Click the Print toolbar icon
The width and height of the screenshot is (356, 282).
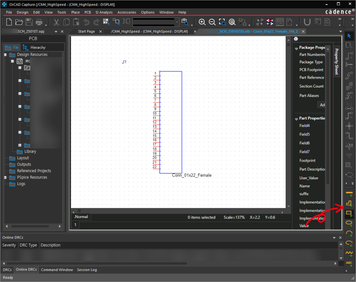(x=39, y=22)
